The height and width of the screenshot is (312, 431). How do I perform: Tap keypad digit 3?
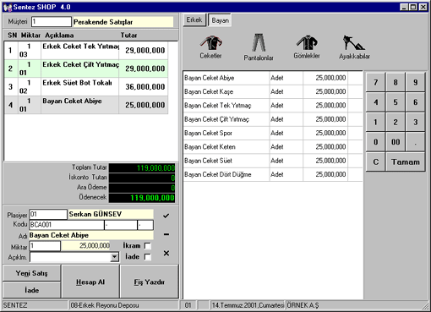coord(416,122)
